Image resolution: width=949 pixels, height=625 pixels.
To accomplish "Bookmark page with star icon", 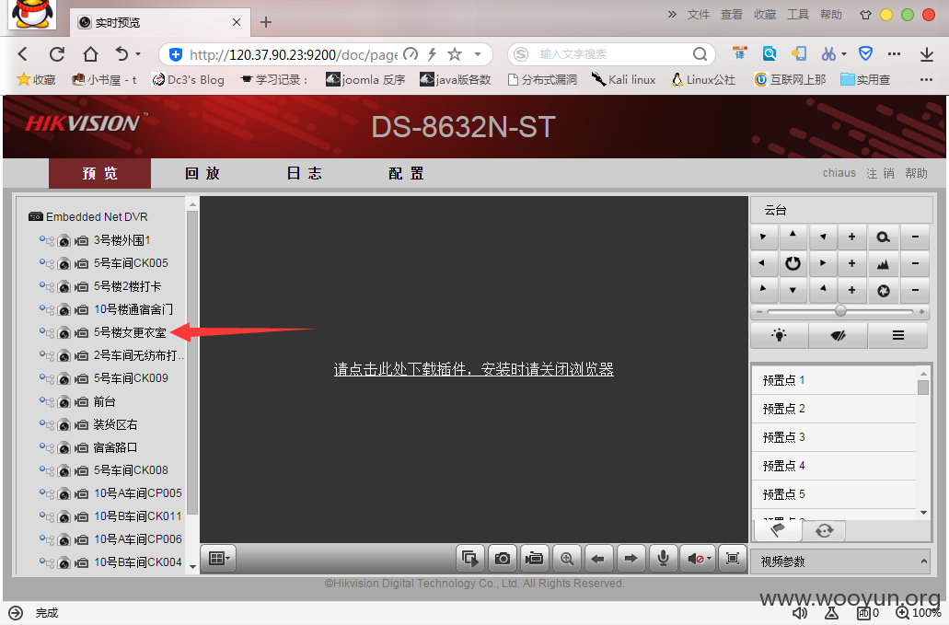I will (x=455, y=54).
